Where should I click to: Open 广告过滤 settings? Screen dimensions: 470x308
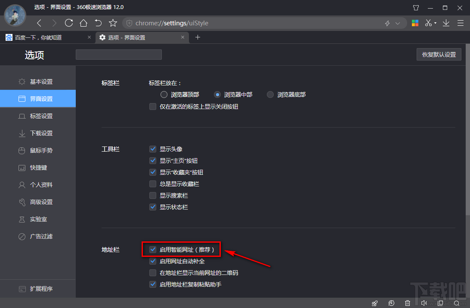[x=38, y=236]
